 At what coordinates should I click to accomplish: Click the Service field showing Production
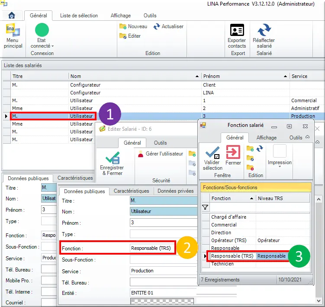click(164, 271)
